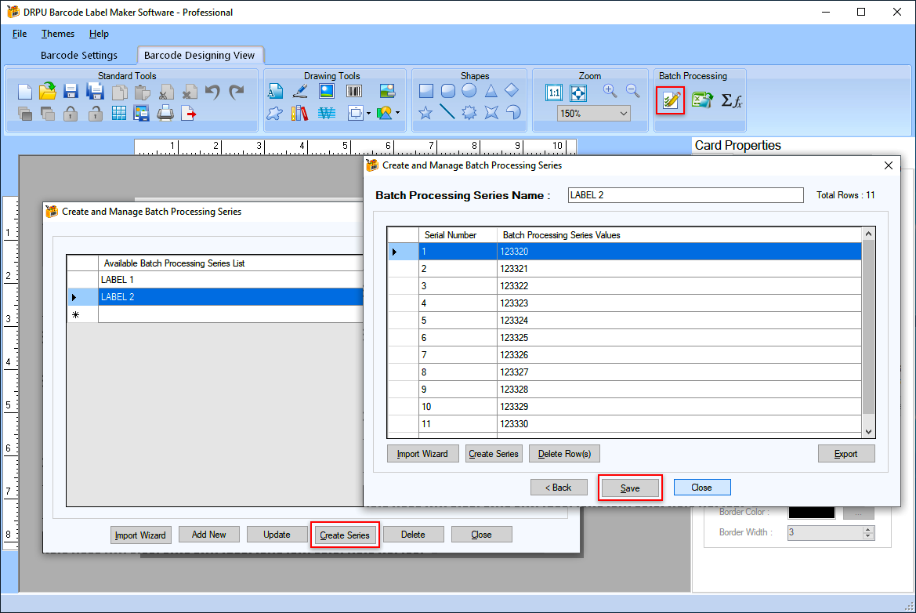Click the locked padlock icon

(x=71, y=114)
